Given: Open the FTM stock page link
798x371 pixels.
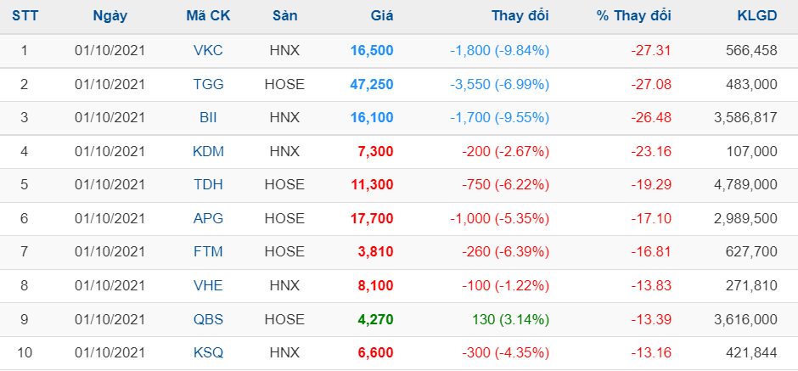Looking at the screenshot, I should (208, 252).
